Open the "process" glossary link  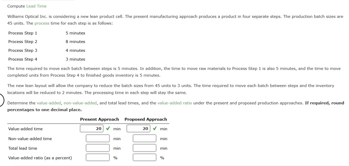point(42,23)
